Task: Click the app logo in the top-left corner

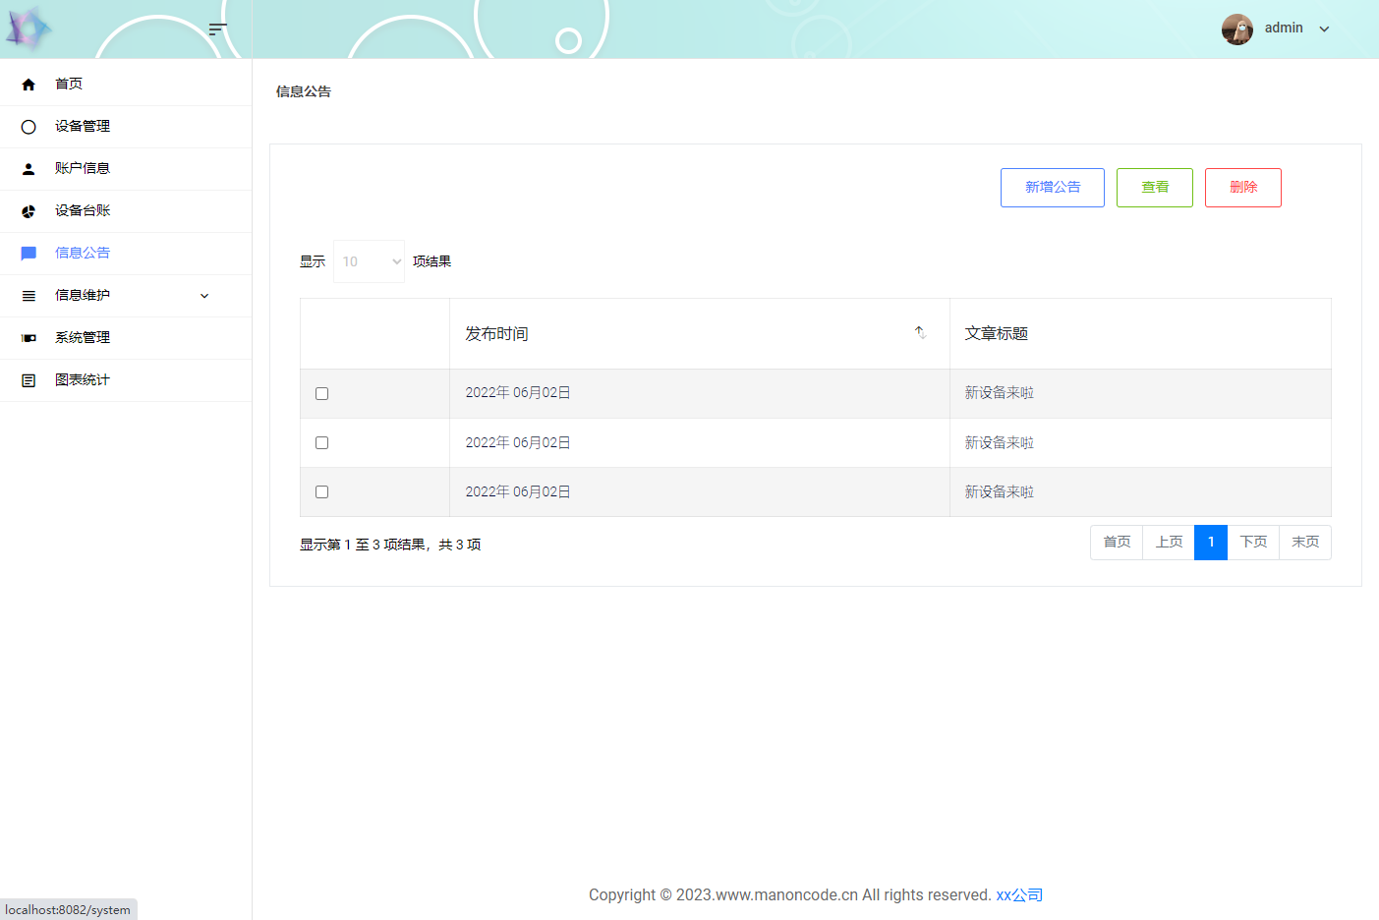Action: (29, 29)
